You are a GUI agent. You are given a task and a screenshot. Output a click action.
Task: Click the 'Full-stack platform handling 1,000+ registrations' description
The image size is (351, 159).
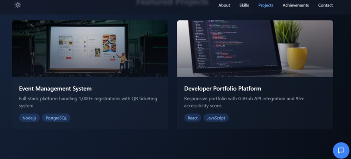coord(88,102)
